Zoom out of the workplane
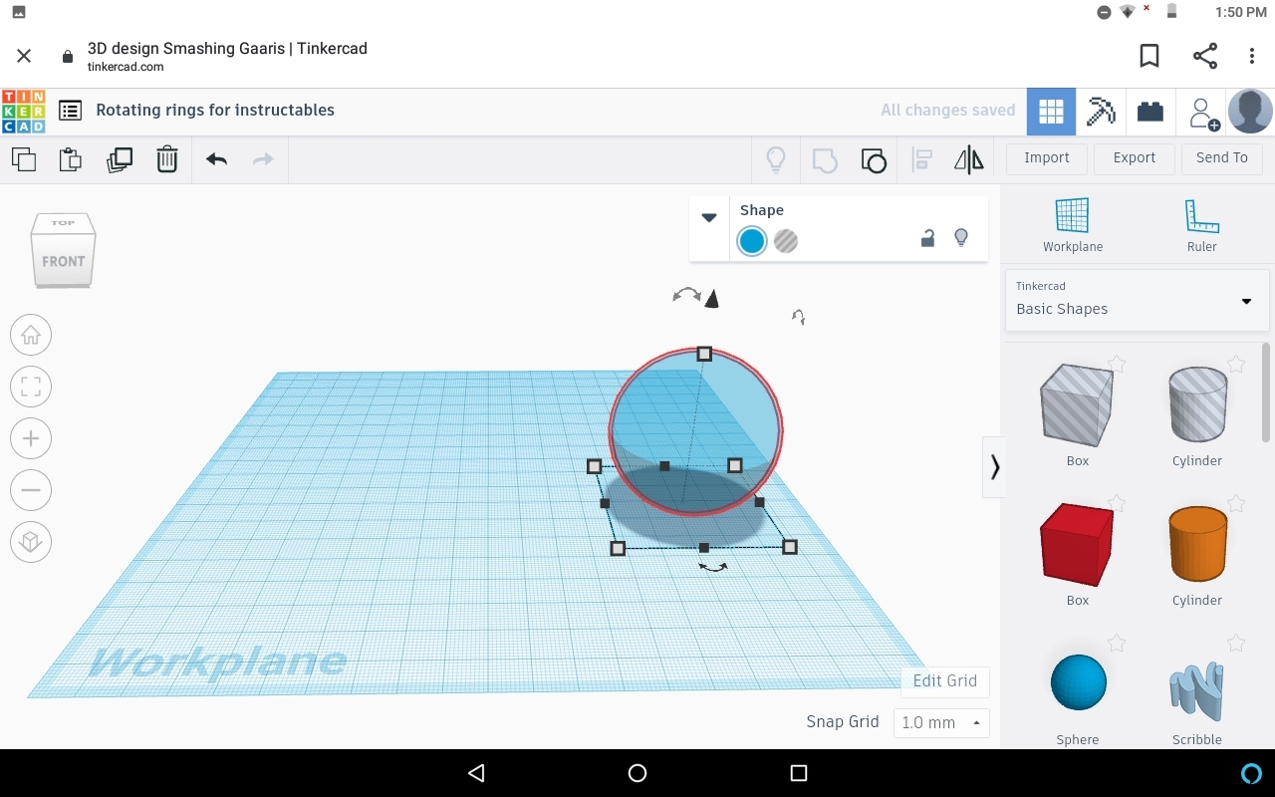Viewport: 1275px width, 797px height. point(31,490)
